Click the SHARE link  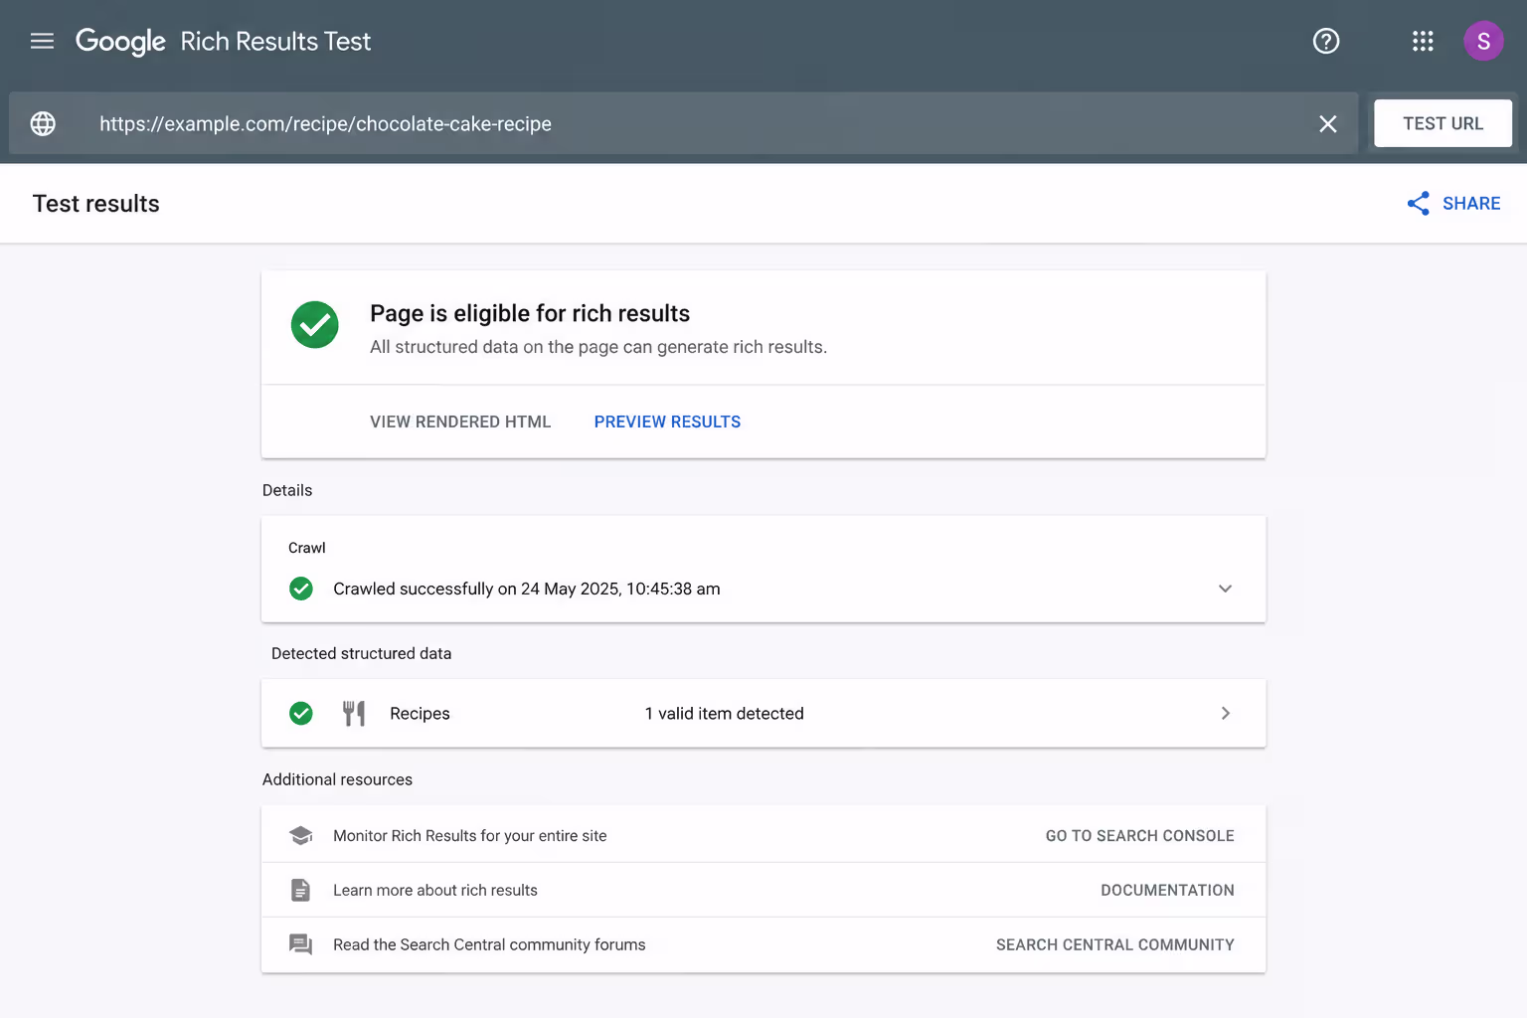1471,204
